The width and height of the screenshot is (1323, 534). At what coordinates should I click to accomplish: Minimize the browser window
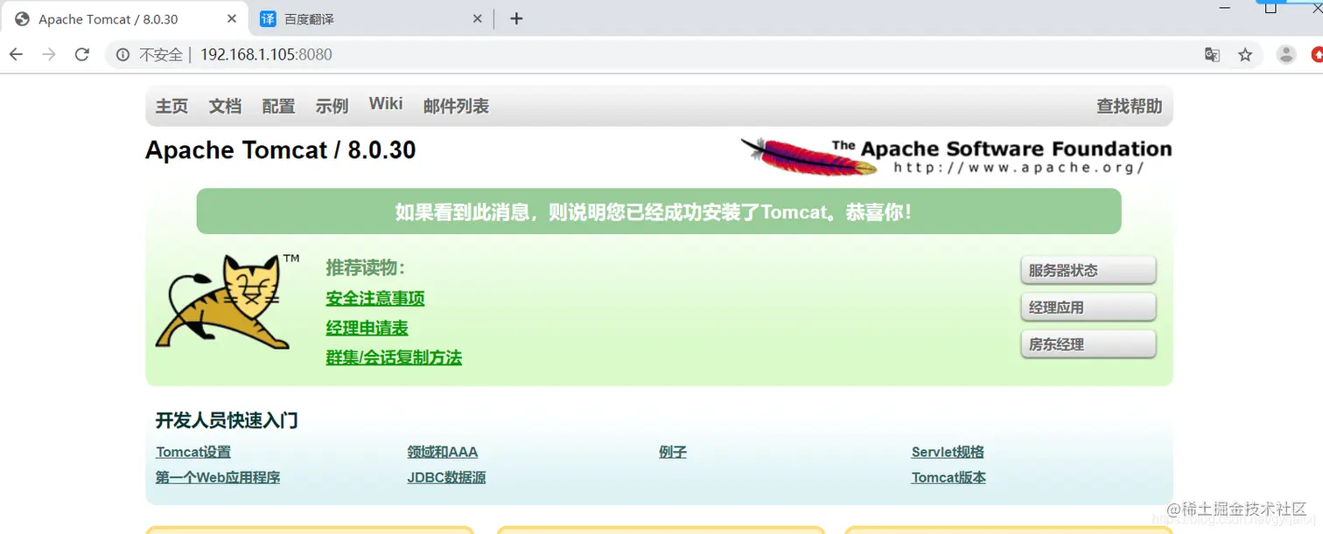[x=1225, y=8]
